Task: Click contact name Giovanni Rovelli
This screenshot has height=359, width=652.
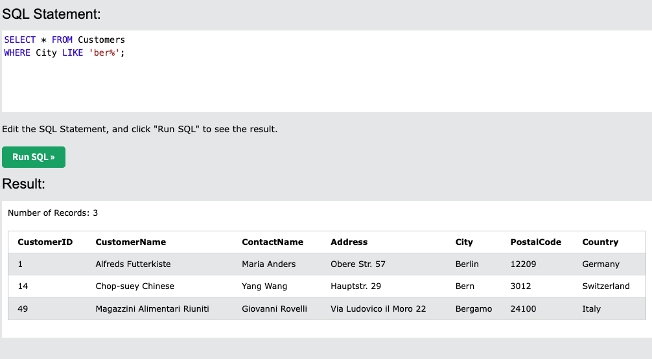Action: (274, 308)
